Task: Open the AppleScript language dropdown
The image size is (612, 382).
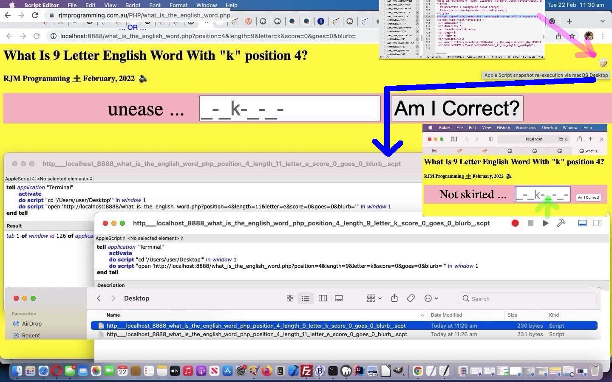Action: 110,238
